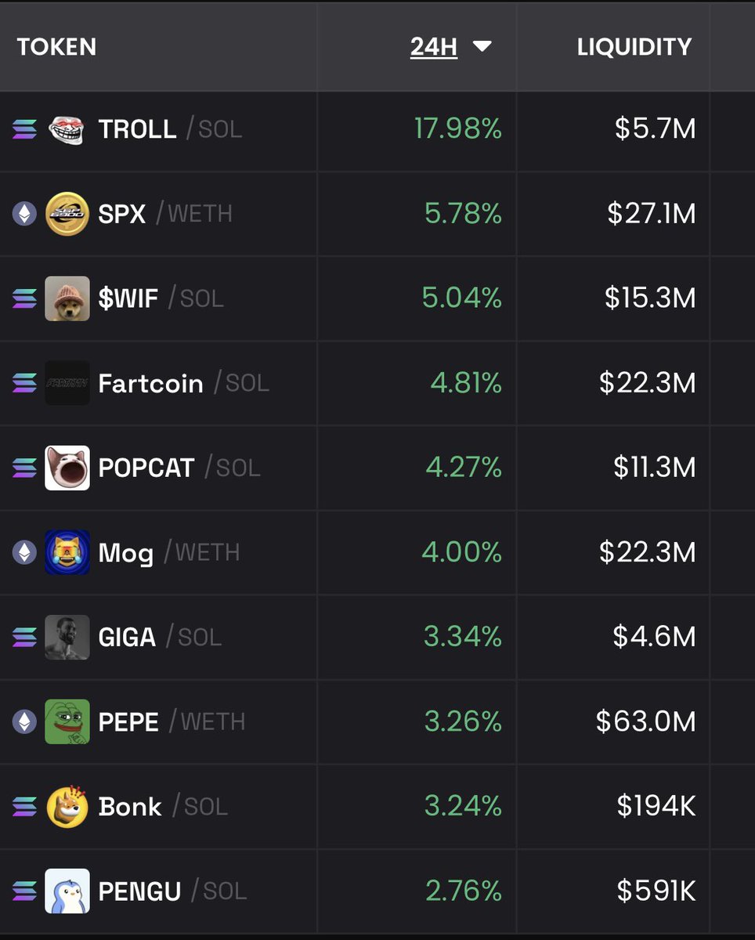Click the POPCAT open-mouth cat icon
The image size is (755, 940).
67,468
